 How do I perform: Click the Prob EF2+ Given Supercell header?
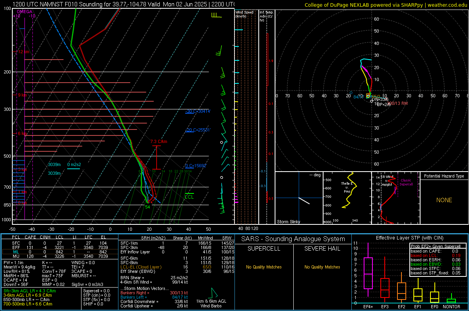coord(436,246)
